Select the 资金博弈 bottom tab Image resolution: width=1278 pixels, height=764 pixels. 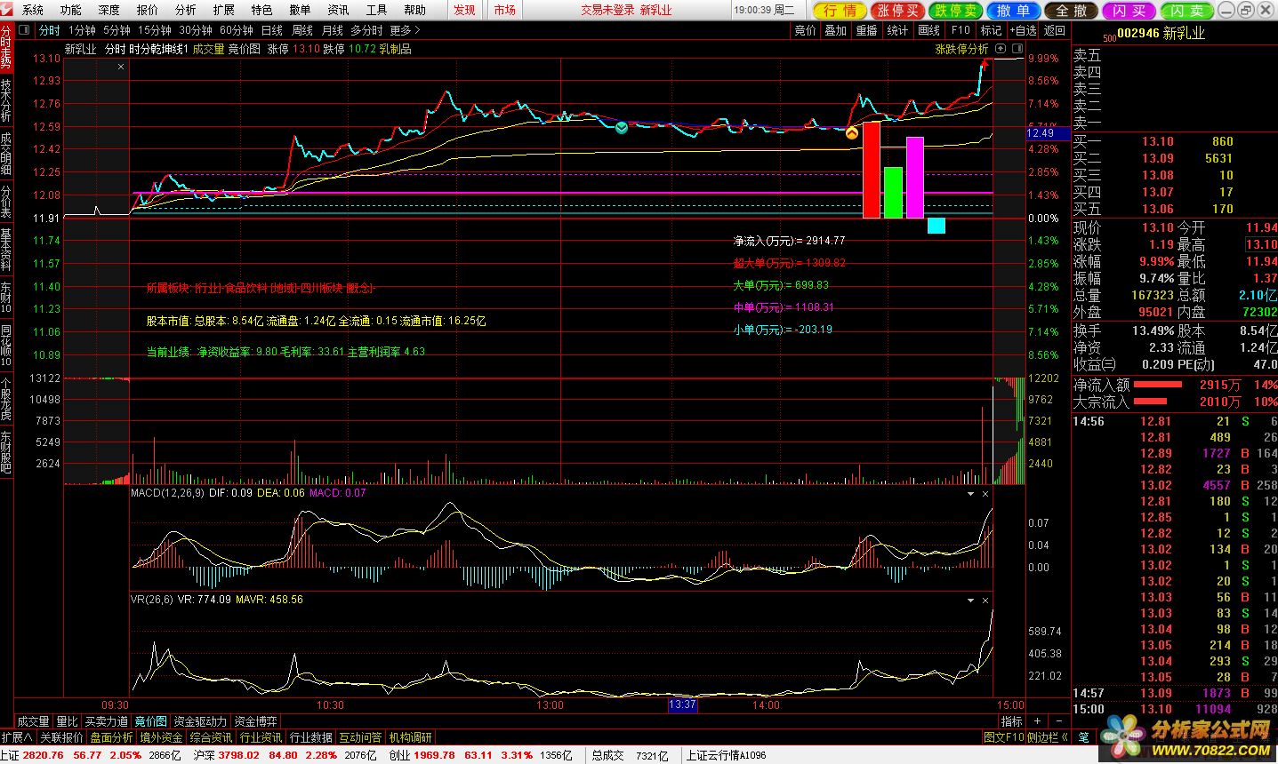coord(255,721)
